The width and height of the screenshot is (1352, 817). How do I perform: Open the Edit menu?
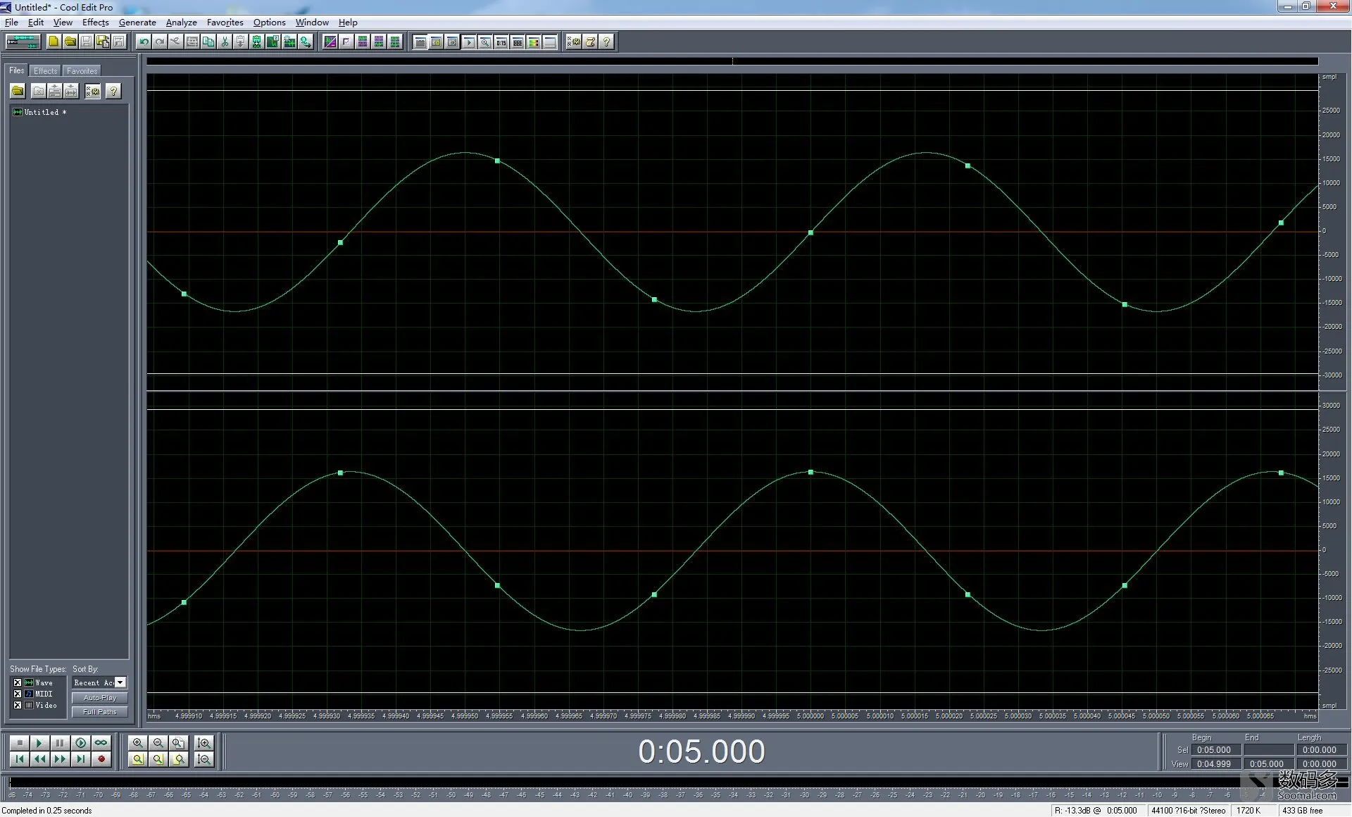(36, 23)
